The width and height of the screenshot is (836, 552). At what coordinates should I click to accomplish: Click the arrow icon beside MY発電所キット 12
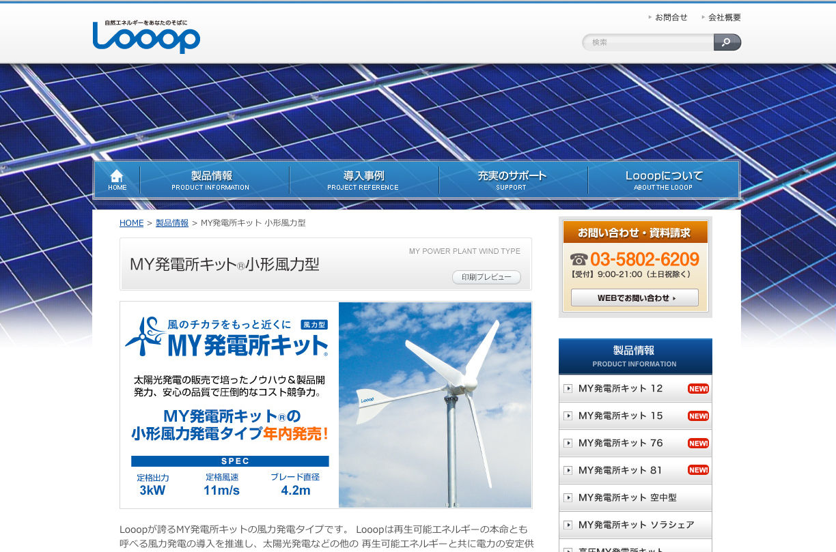coord(568,388)
